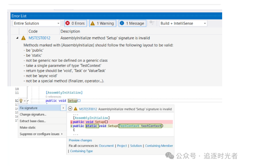Viewport: 256px width, 168px height.
Task: Fix all occurrences in Solution
Action: (x=136, y=146)
